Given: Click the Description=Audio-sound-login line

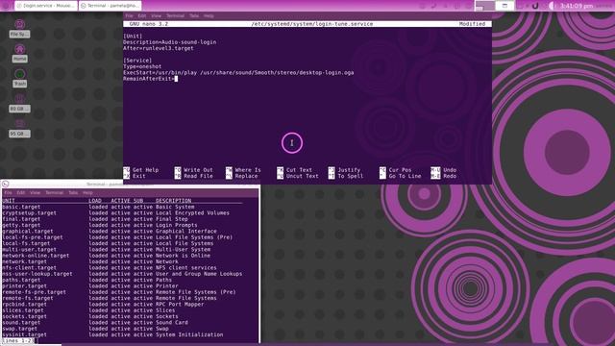Looking at the screenshot, I should tap(169, 42).
